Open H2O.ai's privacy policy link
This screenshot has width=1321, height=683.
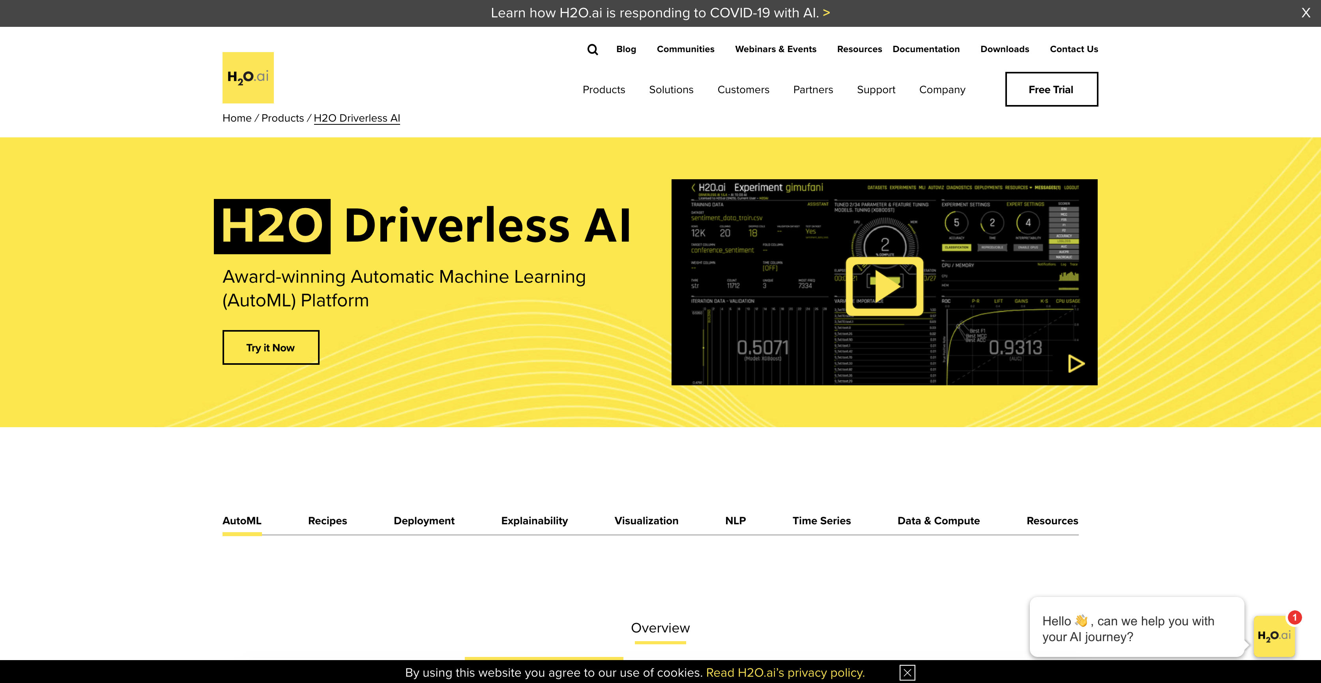pyautogui.click(x=785, y=673)
